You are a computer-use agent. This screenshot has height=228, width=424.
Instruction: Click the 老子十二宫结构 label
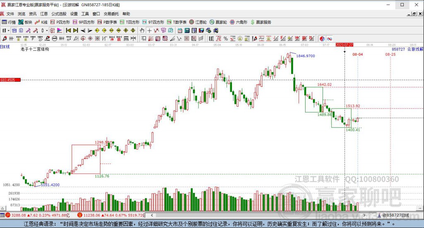pos(35,50)
